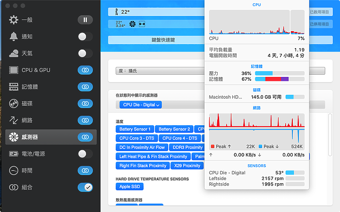Select the 組合 Combined section
The image size is (340, 212).
tap(51, 187)
